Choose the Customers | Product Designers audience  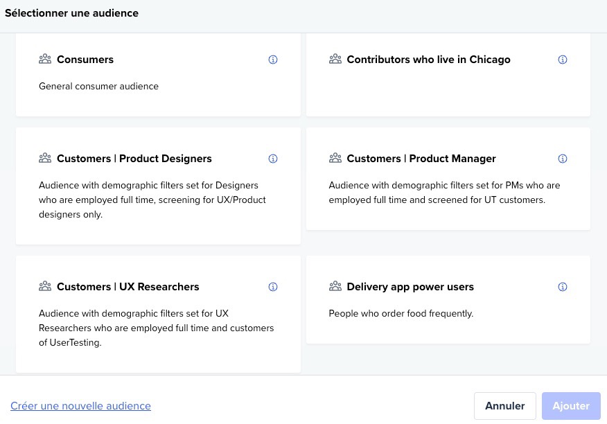[x=158, y=186]
